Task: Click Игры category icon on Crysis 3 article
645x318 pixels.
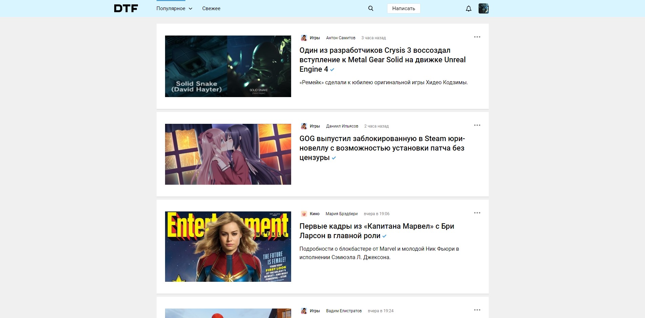Action: (x=304, y=38)
